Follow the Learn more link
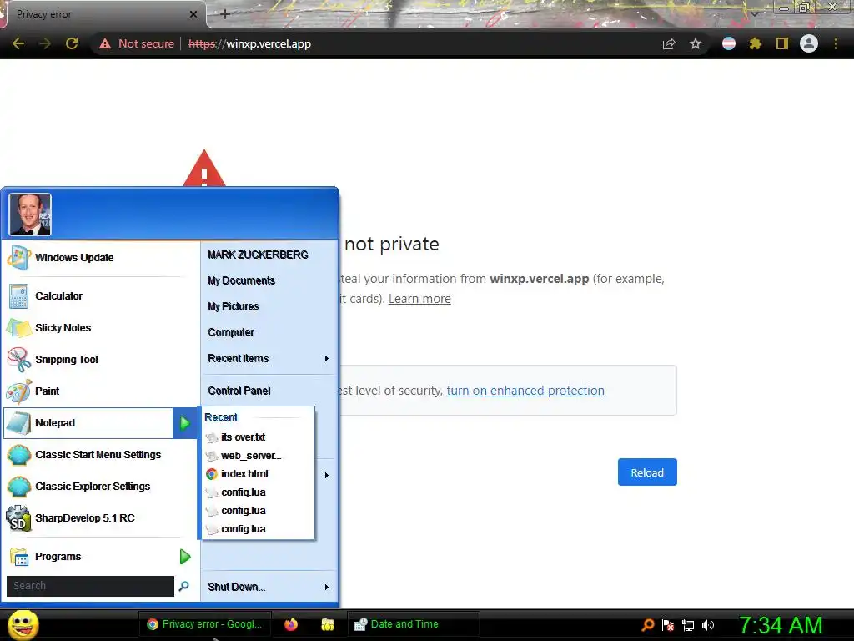 pyautogui.click(x=419, y=299)
